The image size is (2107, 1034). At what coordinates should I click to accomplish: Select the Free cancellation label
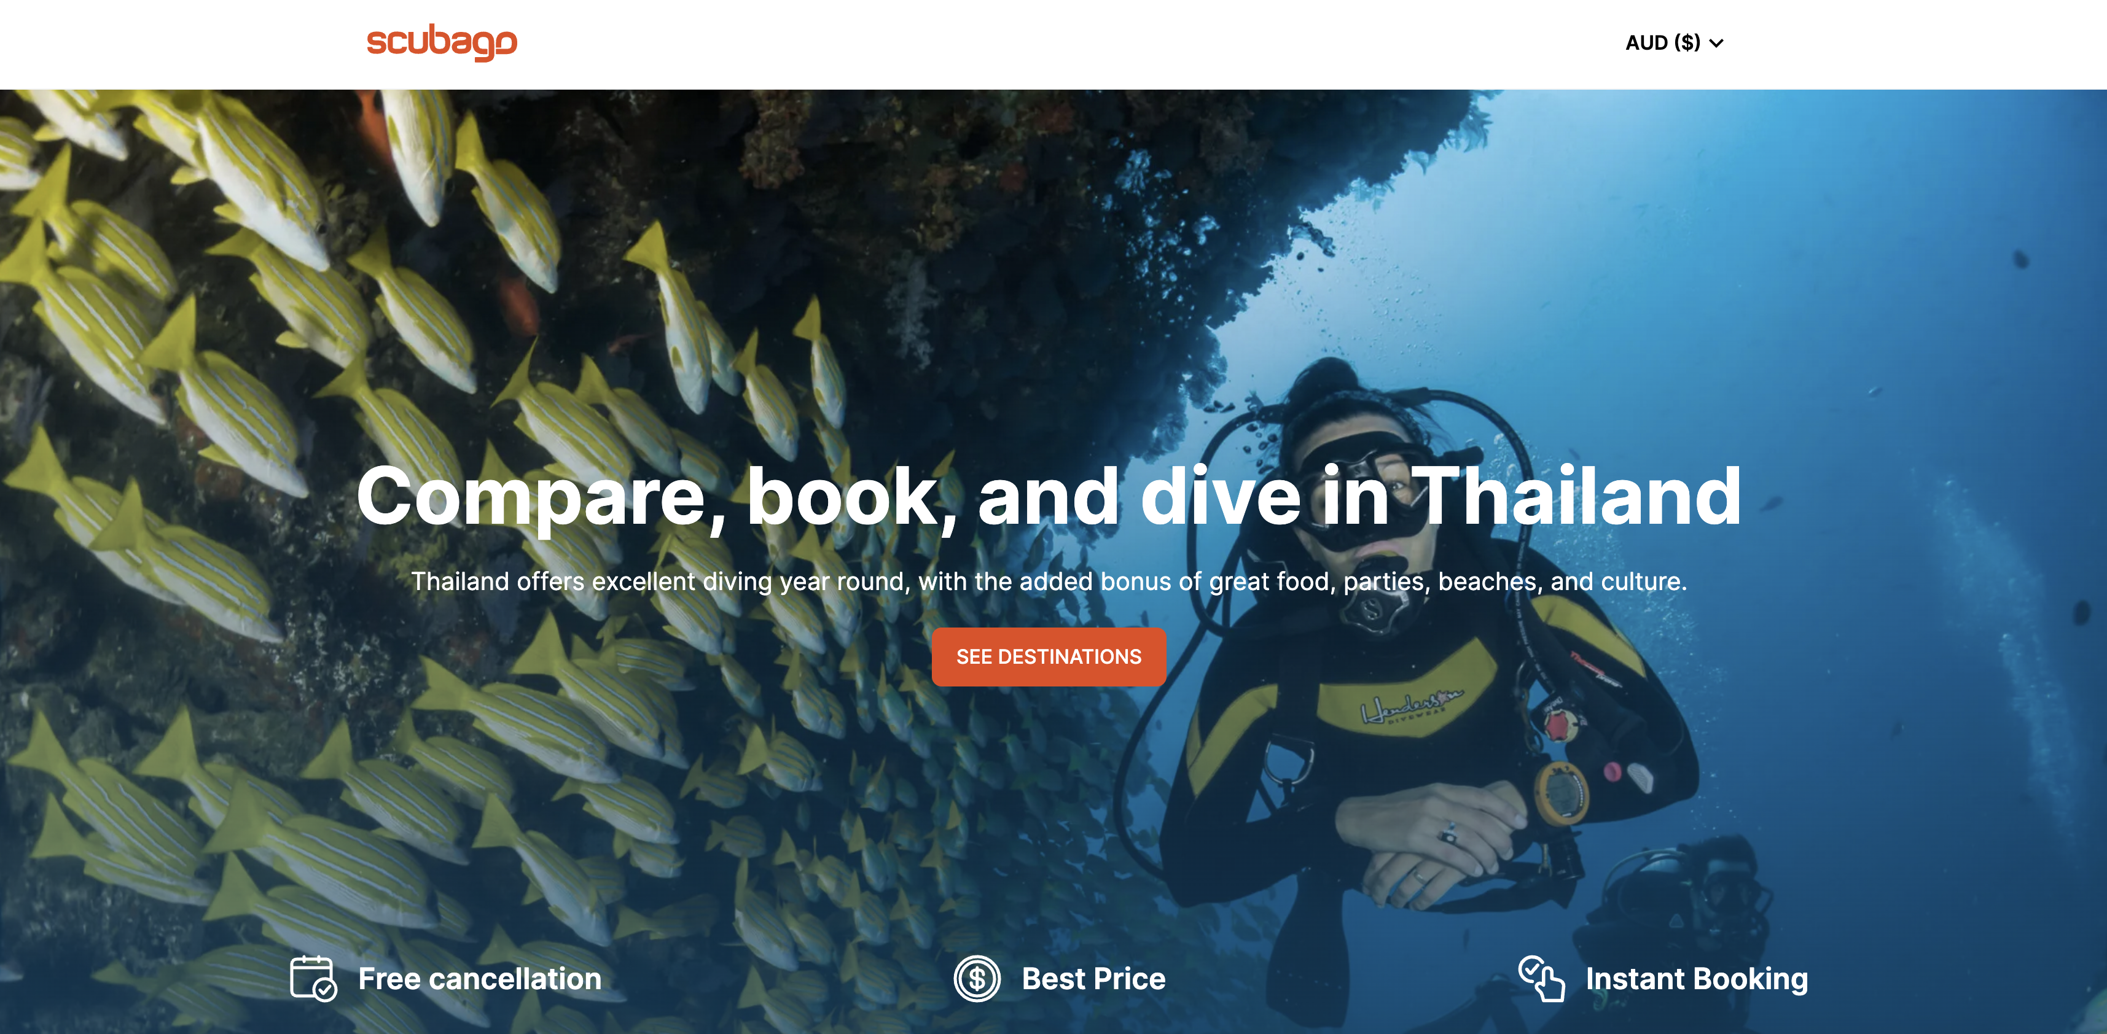479,978
